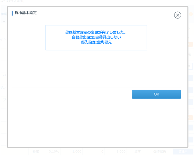Image resolution: width=195 pixels, height=156 pixels.
Task: Click the dimmed 0 quantity cell
Action: coord(102,151)
